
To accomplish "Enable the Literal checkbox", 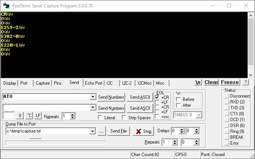I will (100, 118).
